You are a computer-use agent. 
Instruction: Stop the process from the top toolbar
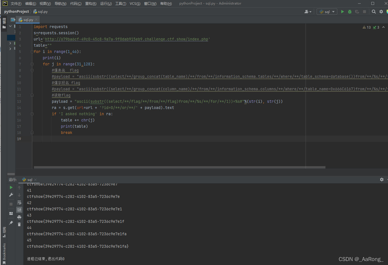[x=364, y=12]
